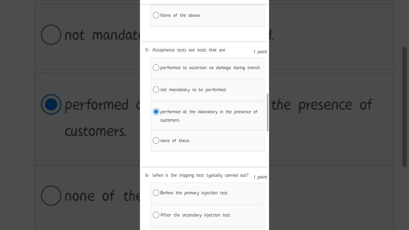Choose radio for "no damage during transit" answer
409x230 pixels.
click(156, 68)
